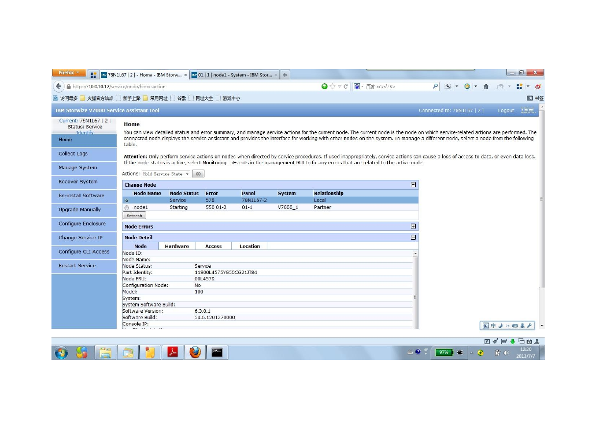Screen dimensions: 602x426
Task: Select the Service node radio button
Action: click(127, 200)
